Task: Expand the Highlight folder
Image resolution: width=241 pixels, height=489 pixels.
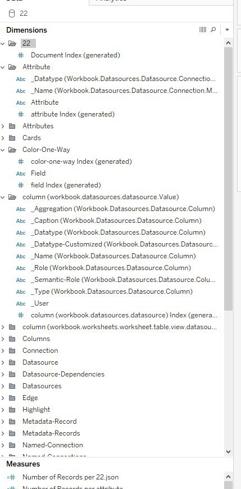Action: [x=2, y=410]
